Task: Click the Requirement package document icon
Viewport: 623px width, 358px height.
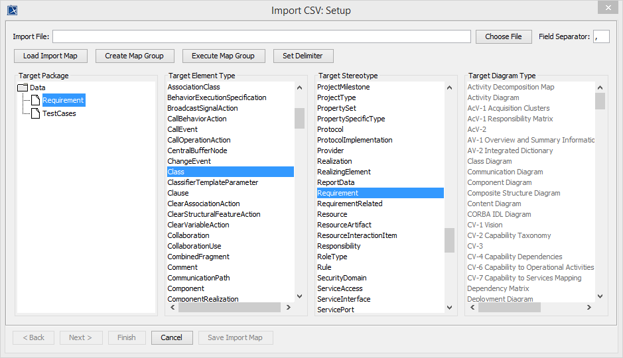Action: [36, 100]
